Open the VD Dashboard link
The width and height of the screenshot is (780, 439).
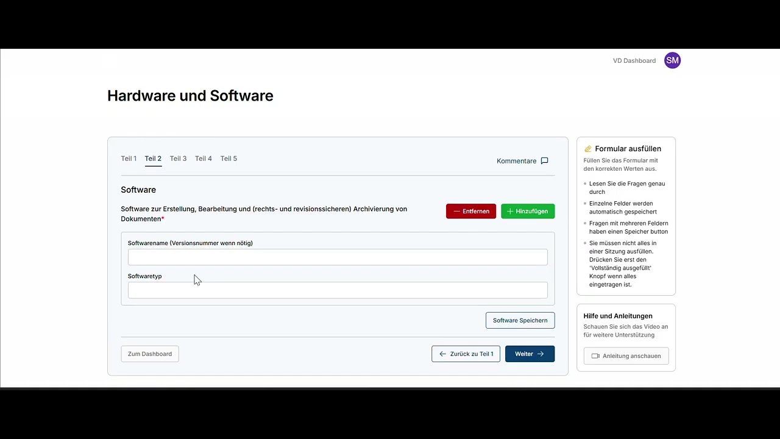(x=634, y=60)
